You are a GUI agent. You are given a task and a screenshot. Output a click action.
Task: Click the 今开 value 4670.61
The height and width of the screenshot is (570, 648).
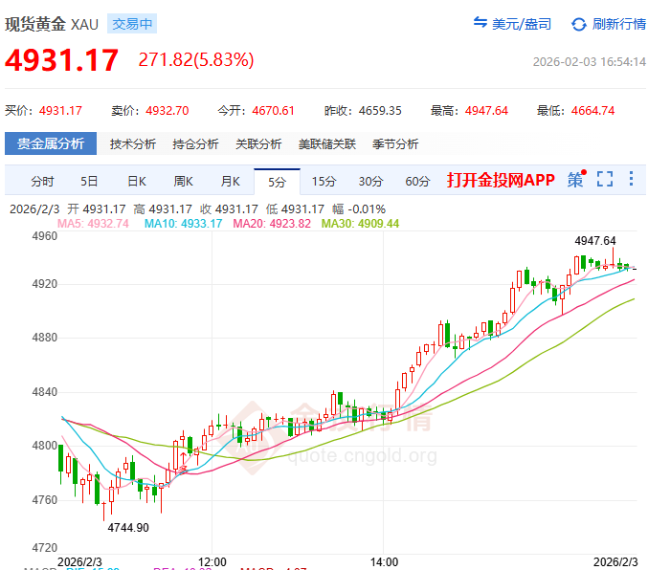click(x=273, y=111)
